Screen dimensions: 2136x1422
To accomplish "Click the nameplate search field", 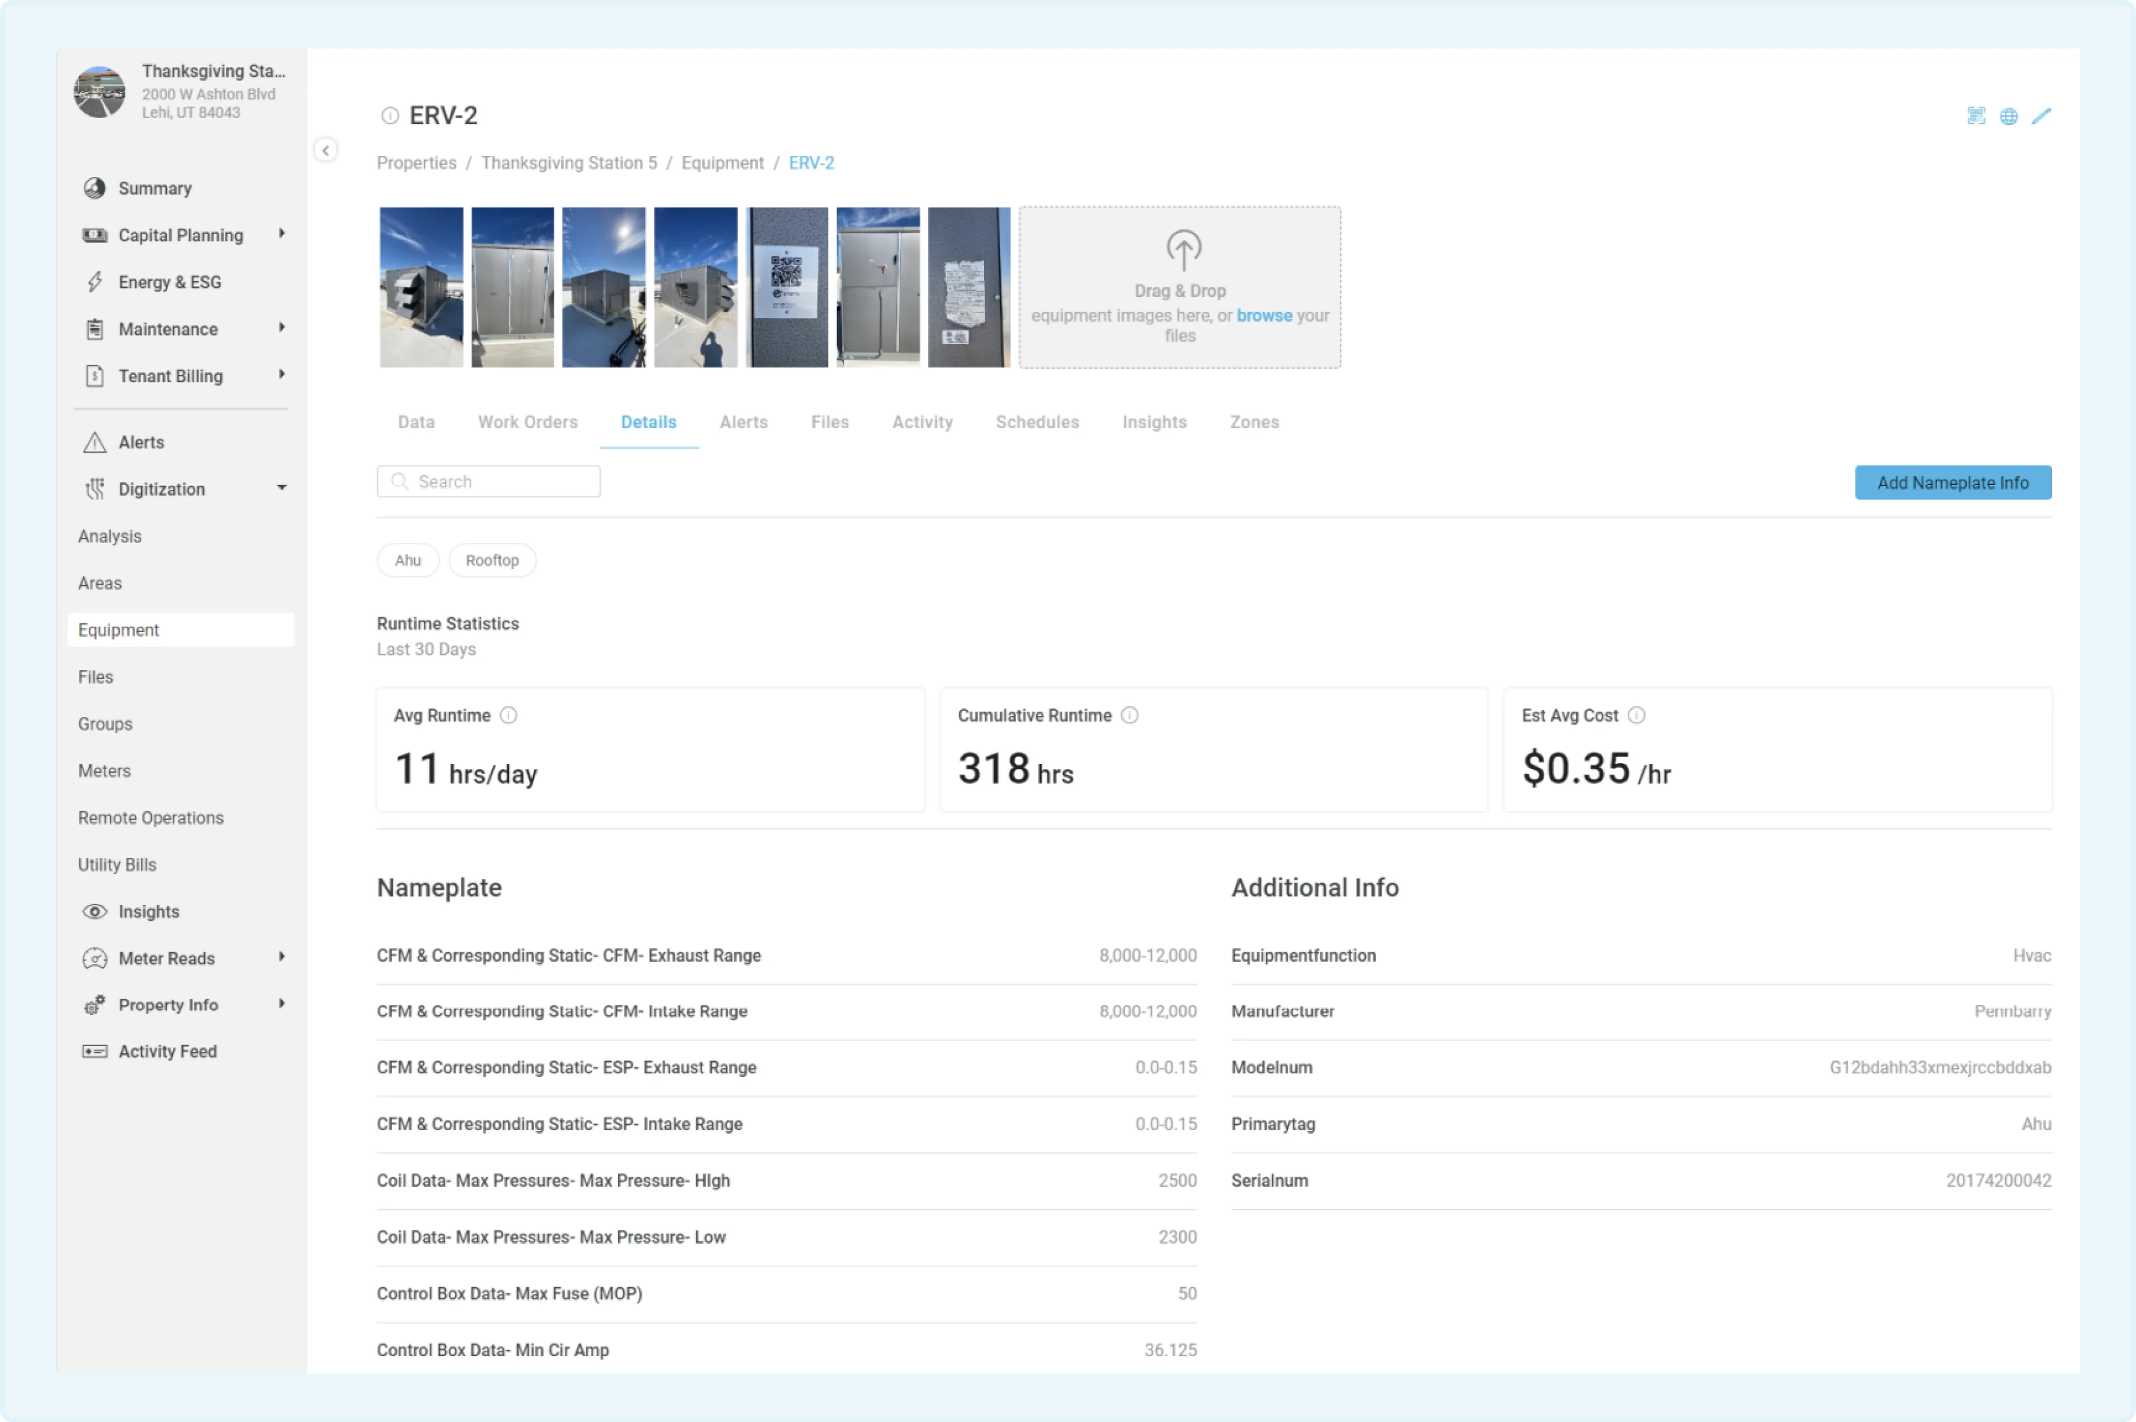I will 489,481.
